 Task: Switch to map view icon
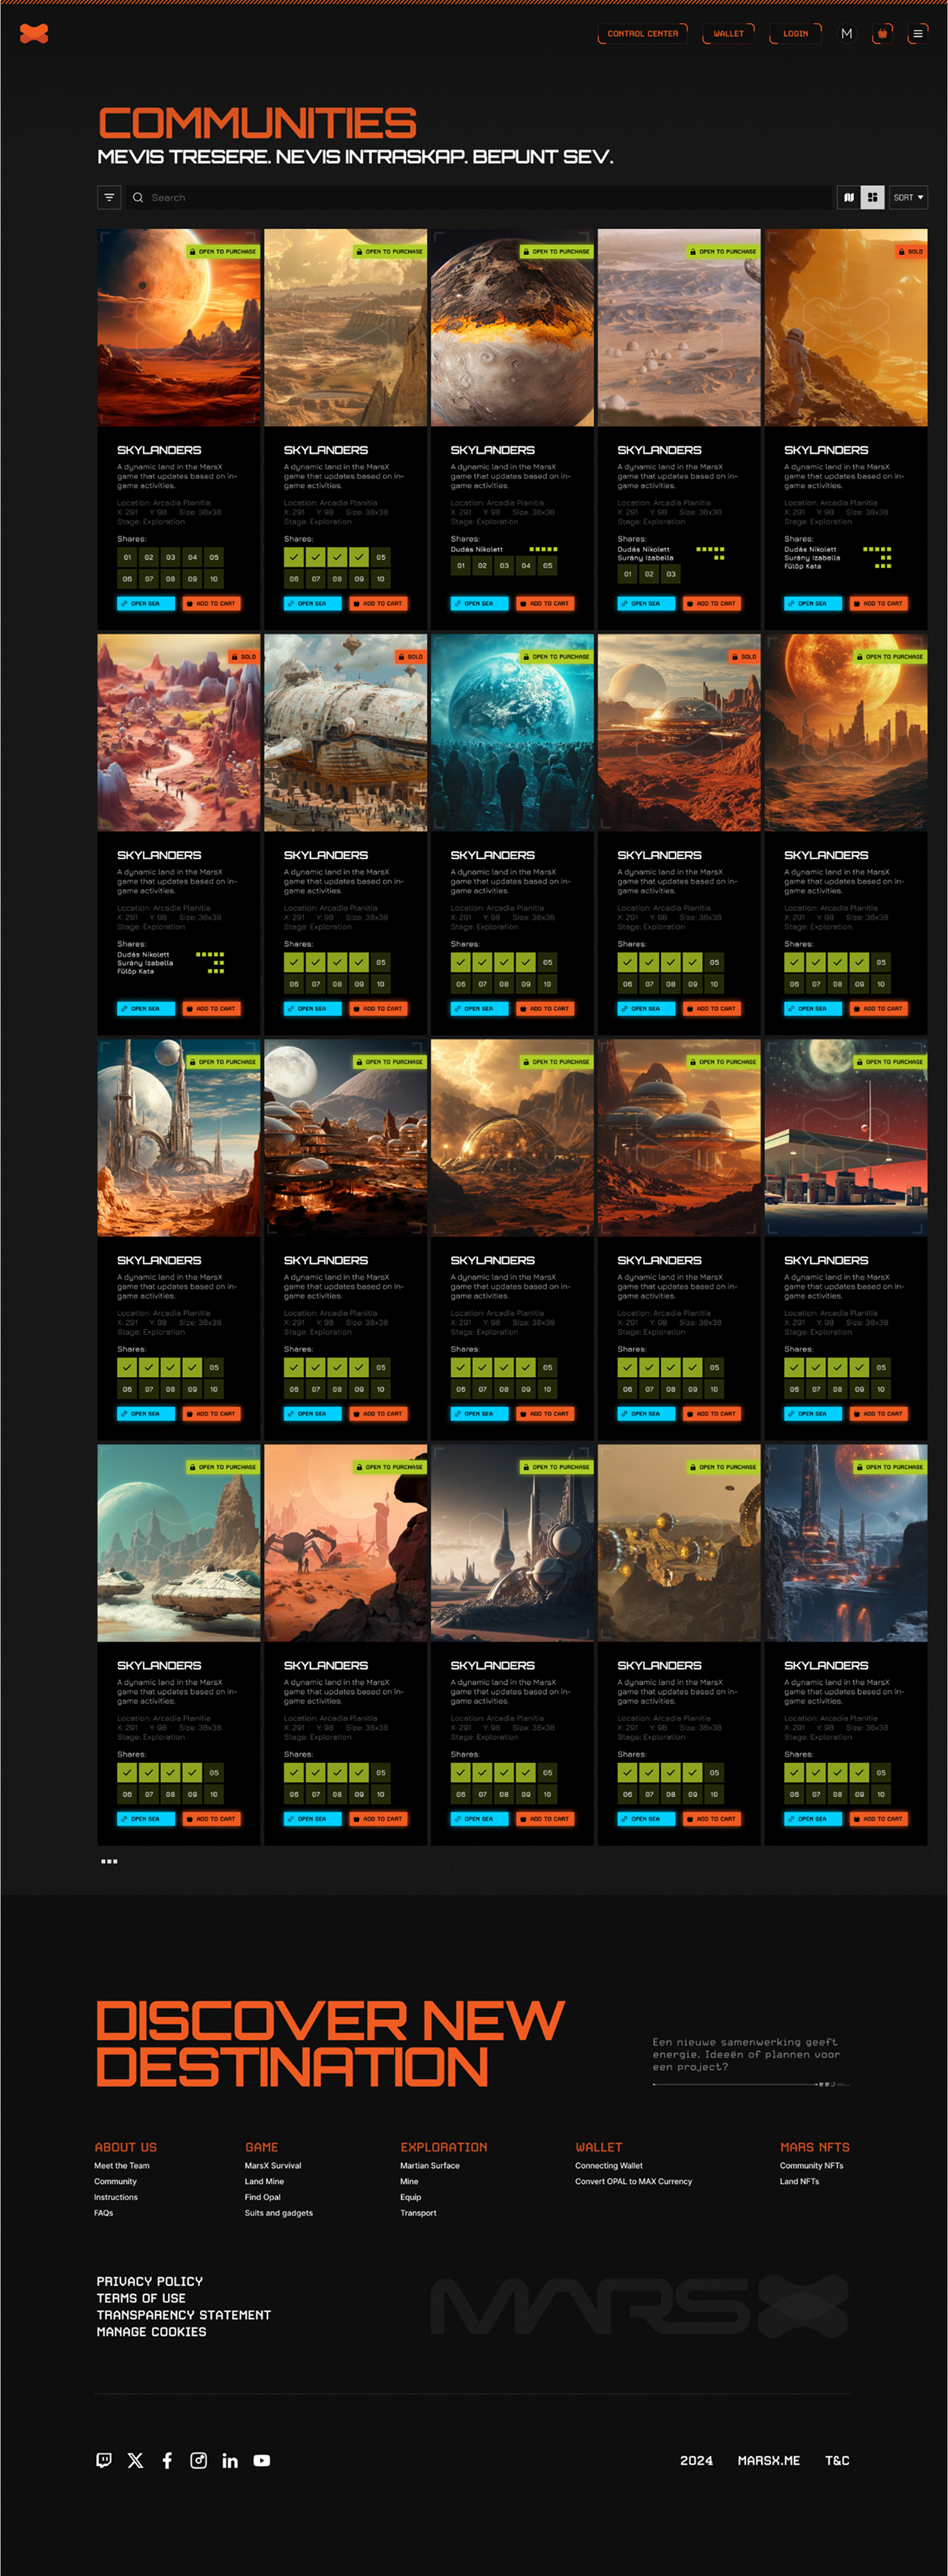tap(848, 197)
